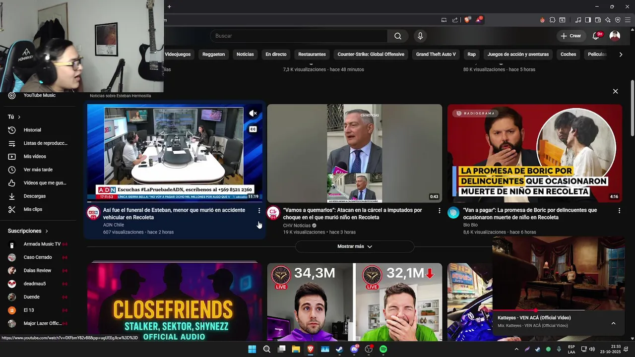Open the Brave Wallet icon
Viewport: 635px width, 357px height.
(x=598, y=20)
